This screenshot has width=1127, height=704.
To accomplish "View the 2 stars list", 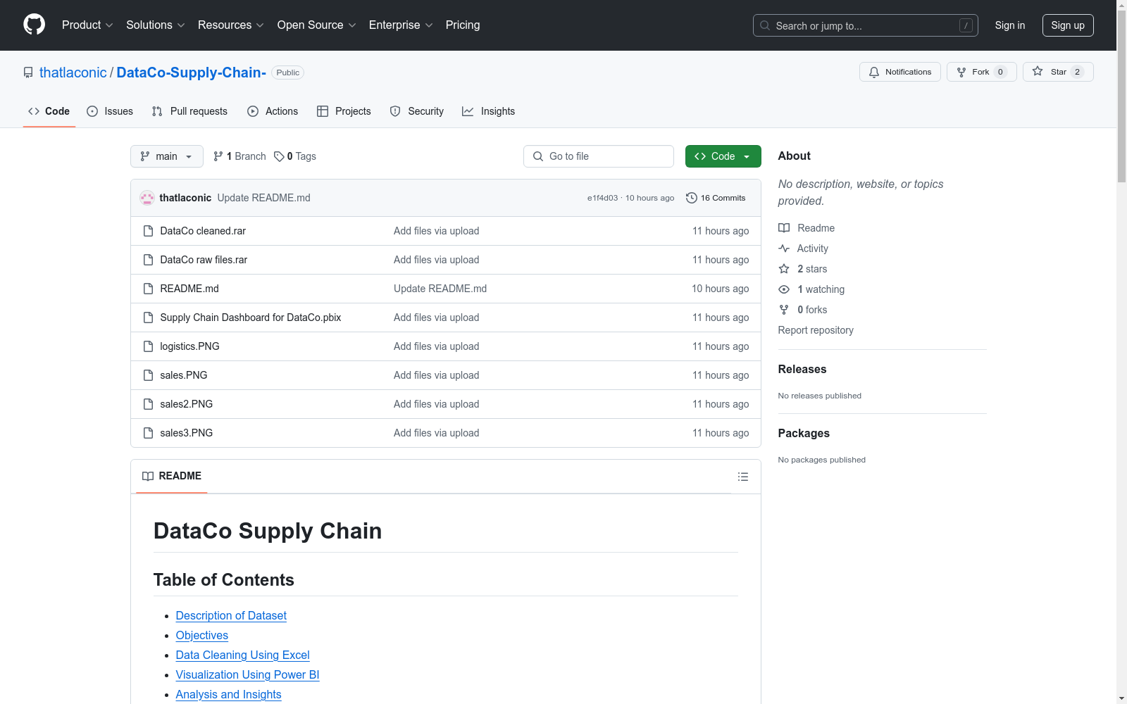I will point(803,269).
